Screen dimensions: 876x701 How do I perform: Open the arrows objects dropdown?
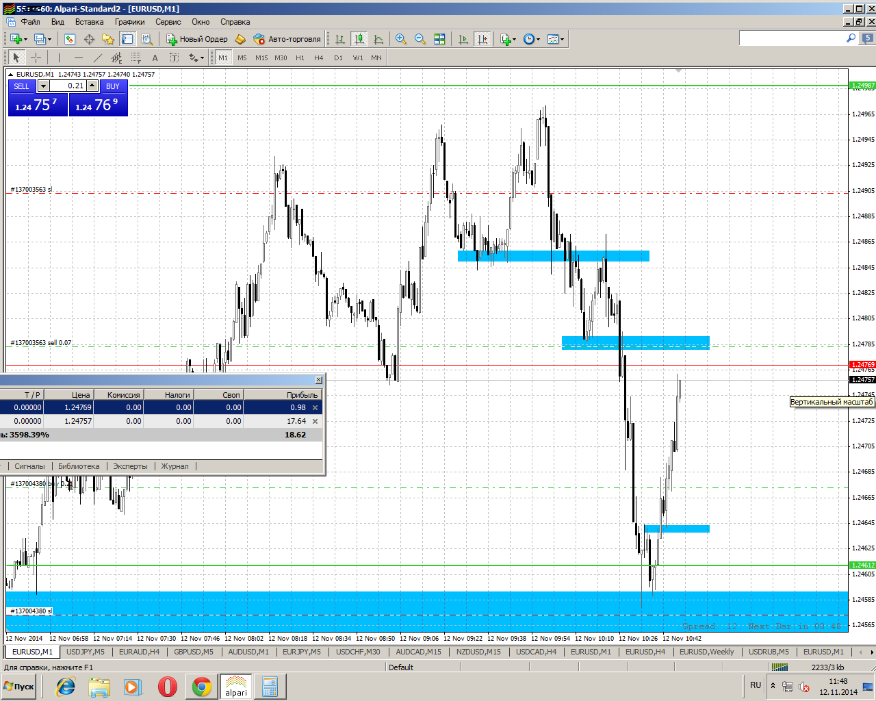pos(196,58)
